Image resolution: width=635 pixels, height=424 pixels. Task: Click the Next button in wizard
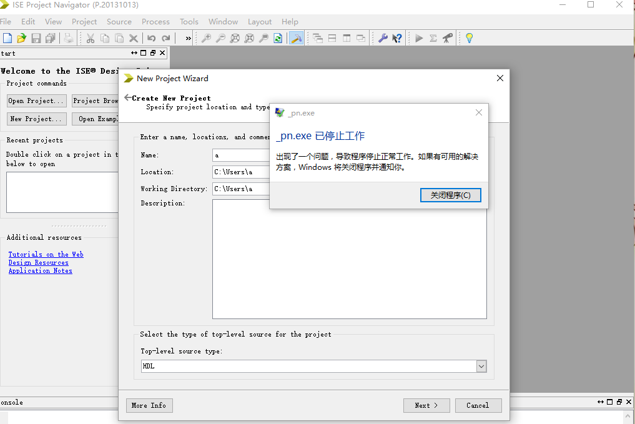tap(426, 405)
